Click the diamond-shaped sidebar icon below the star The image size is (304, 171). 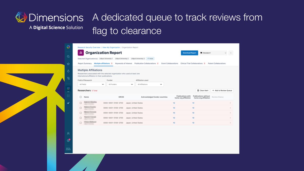tap(68, 71)
